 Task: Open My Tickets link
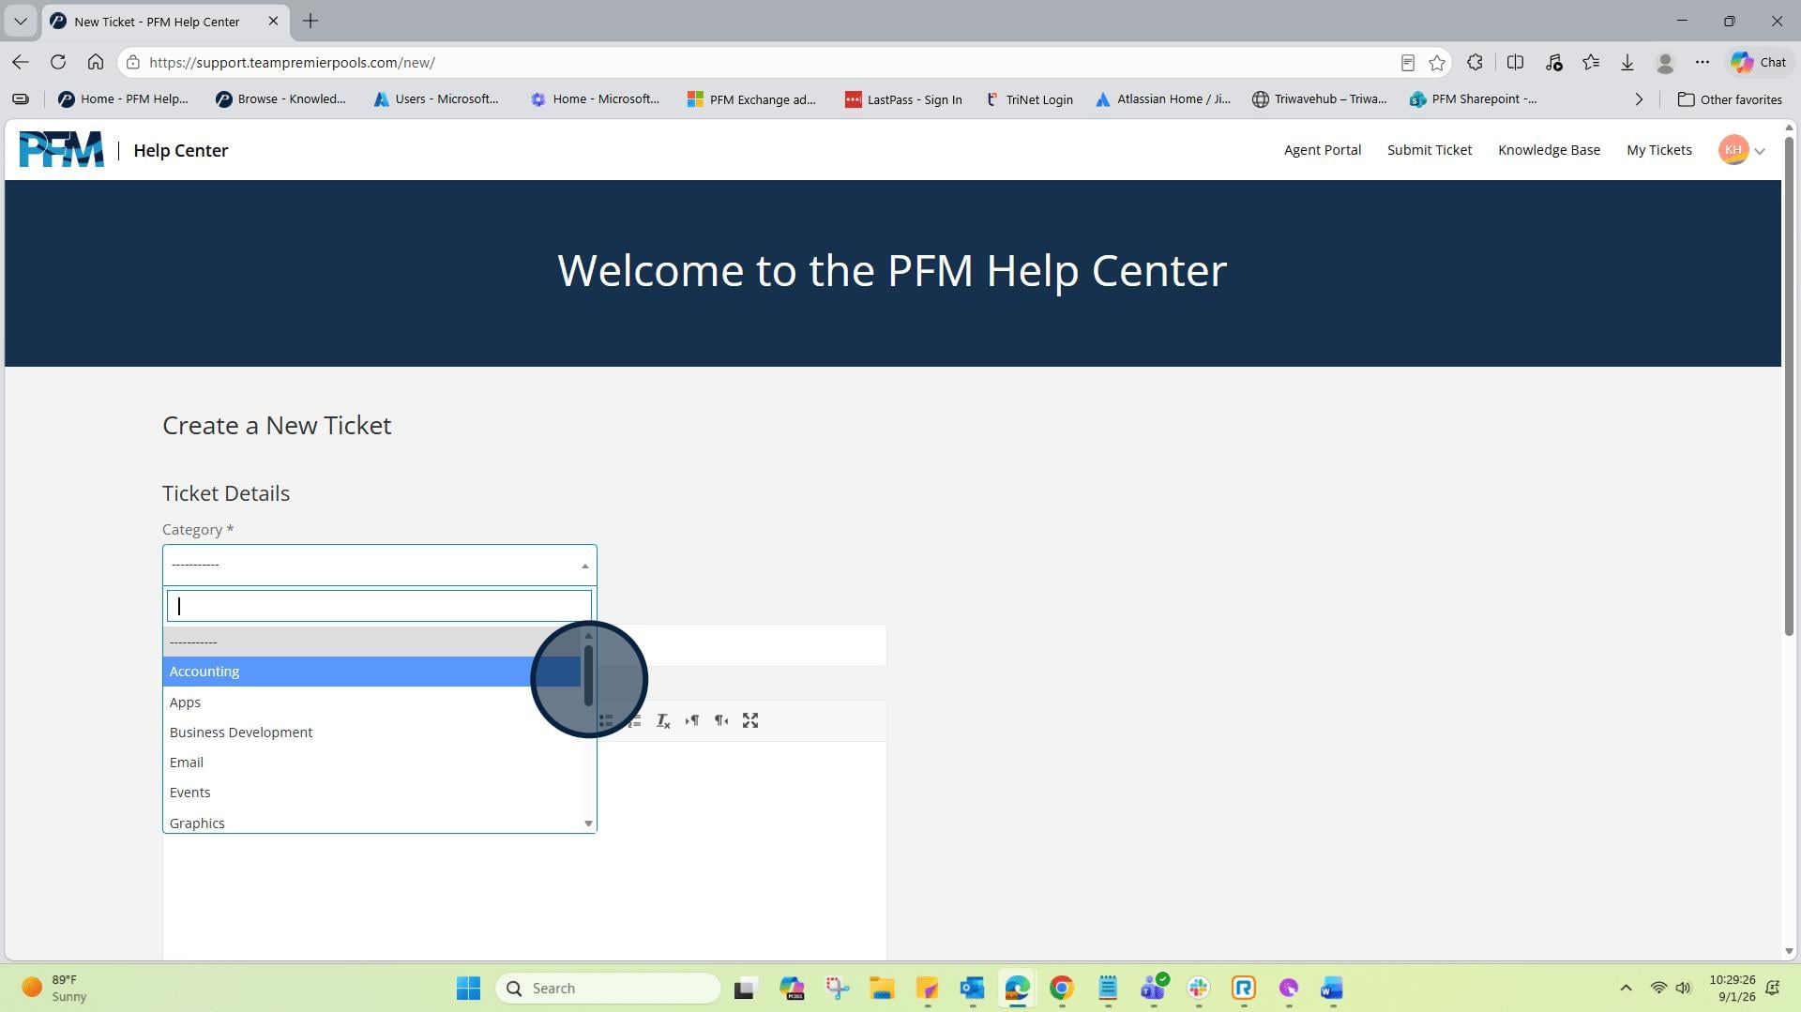coord(1658,150)
